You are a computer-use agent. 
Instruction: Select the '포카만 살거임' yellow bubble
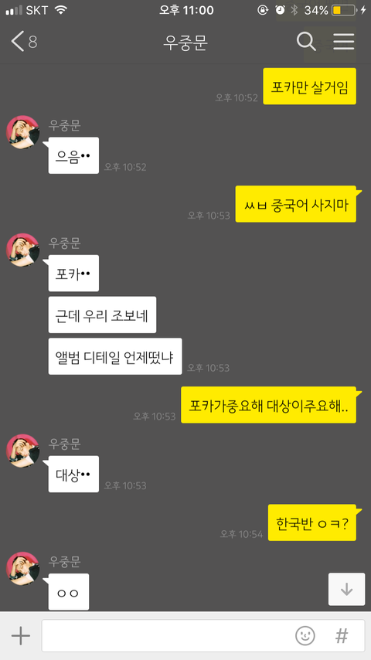[x=309, y=87]
